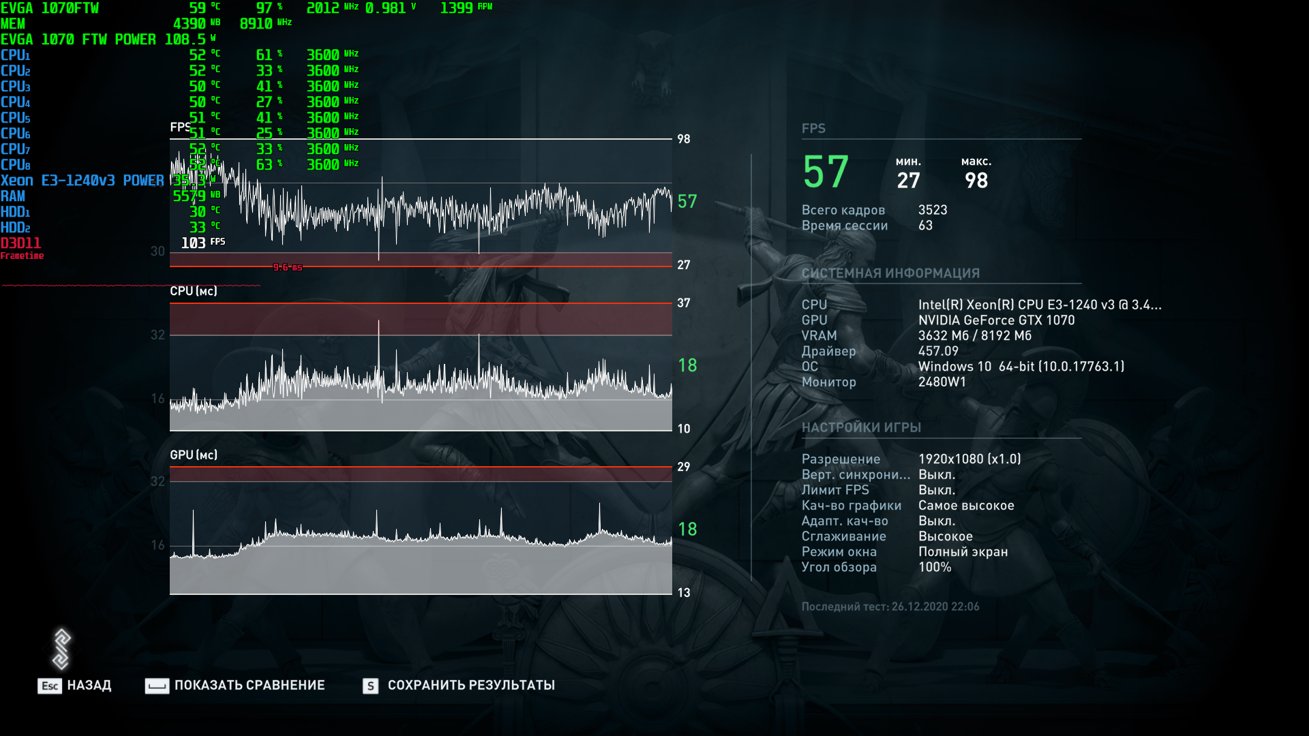1309x736 pixels.
Task: Click the S key icon
Action: (x=370, y=686)
